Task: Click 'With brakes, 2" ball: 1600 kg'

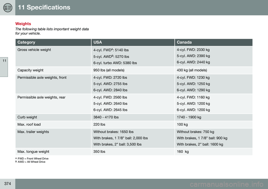Action: click(x=200, y=144)
